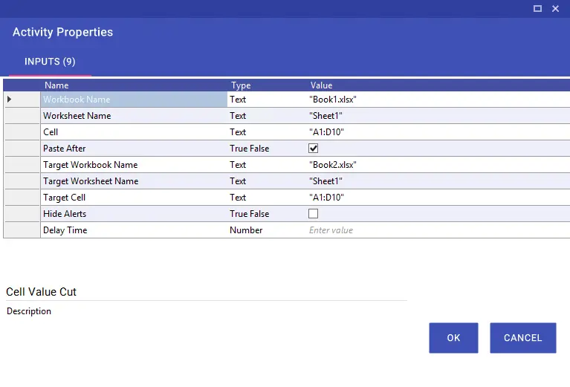The width and height of the screenshot is (570, 387).
Task: Click the True False type for Paste After
Action: pyautogui.click(x=268, y=149)
